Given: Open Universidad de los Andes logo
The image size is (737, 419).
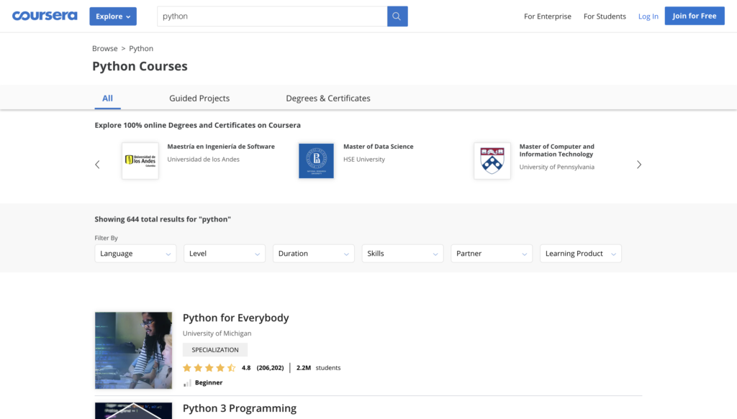Looking at the screenshot, I should coord(140,161).
